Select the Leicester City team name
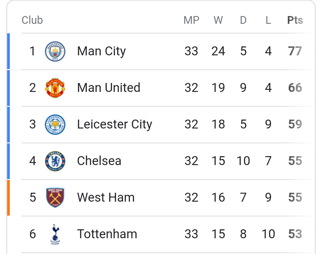 coord(114,124)
